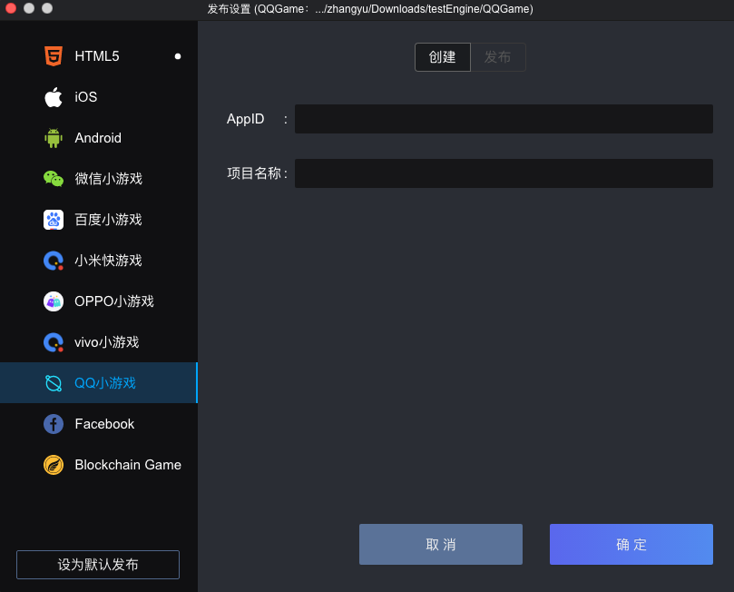Click the HTML5 platform icon
The height and width of the screenshot is (592, 734).
[54, 56]
